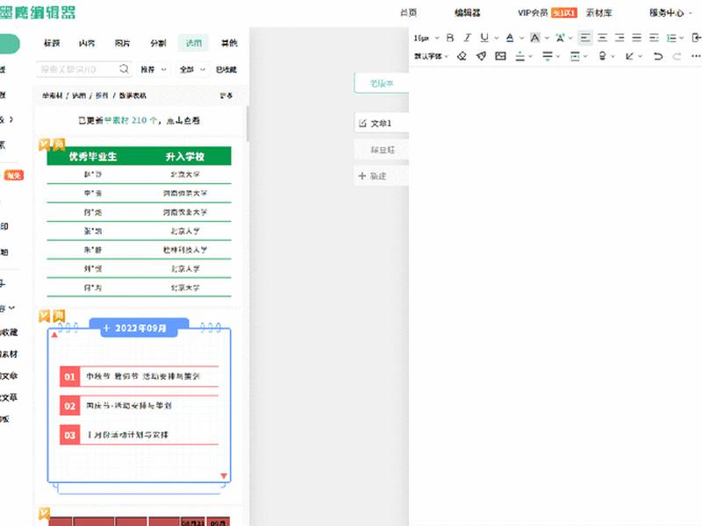
Task: Select the highlighted green tab in material panel
Action: [193, 43]
